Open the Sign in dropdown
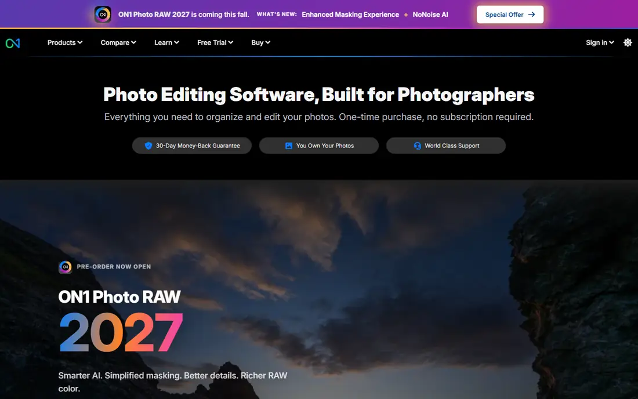638x399 pixels. click(x=600, y=42)
